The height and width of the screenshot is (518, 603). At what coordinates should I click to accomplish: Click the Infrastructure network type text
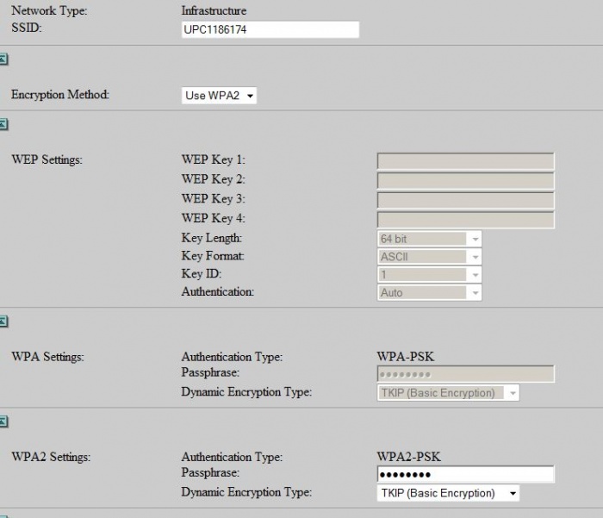click(x=214, y=11)
